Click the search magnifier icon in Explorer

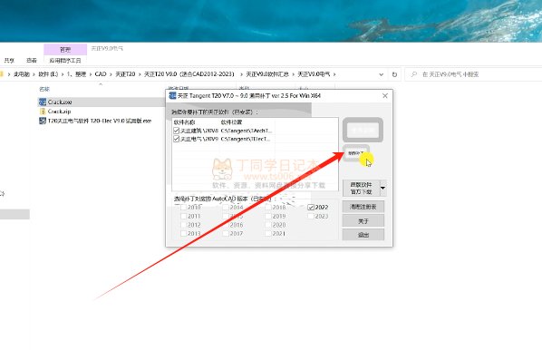(414, 74)
